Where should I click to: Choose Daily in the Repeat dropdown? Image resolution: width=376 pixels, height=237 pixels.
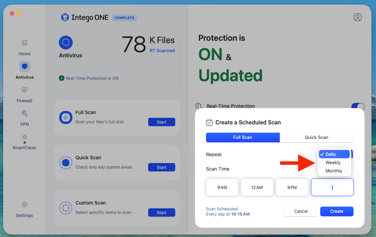tap(334, 154)
